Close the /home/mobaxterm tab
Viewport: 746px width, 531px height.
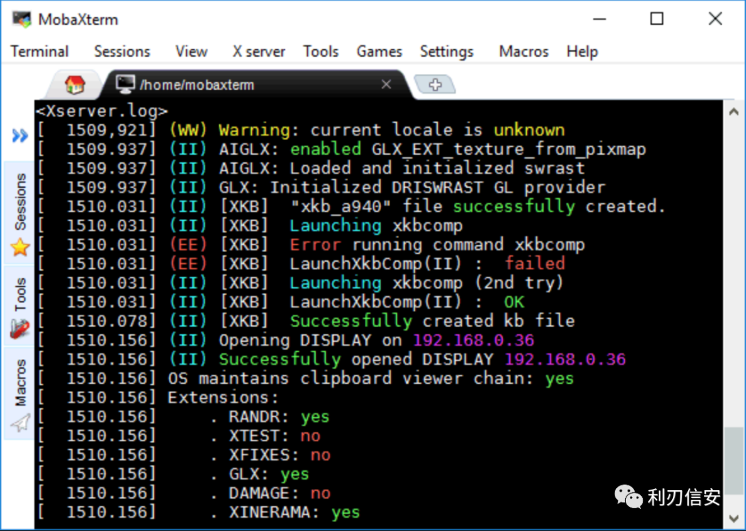(x=386, y=84)
